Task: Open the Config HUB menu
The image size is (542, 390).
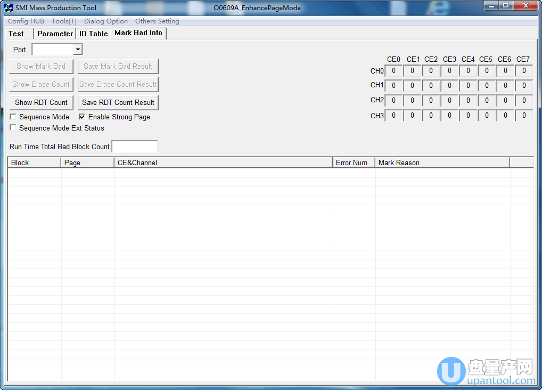Action: click(x=26, y=21)
